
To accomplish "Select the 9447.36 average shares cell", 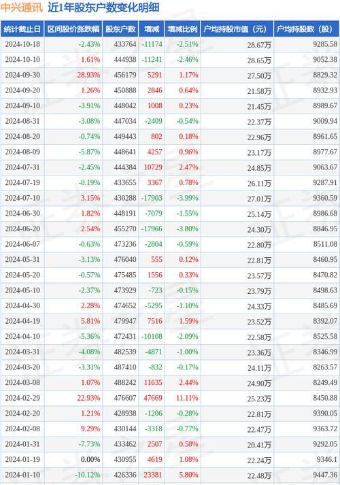I will pyautogui.click(x=325, y=475).
